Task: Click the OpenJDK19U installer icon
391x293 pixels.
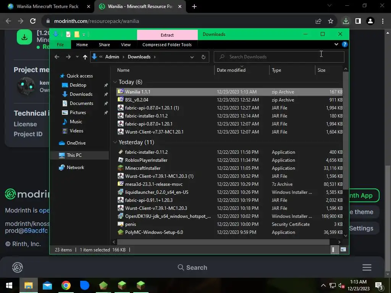Action: tap(121, 216)
